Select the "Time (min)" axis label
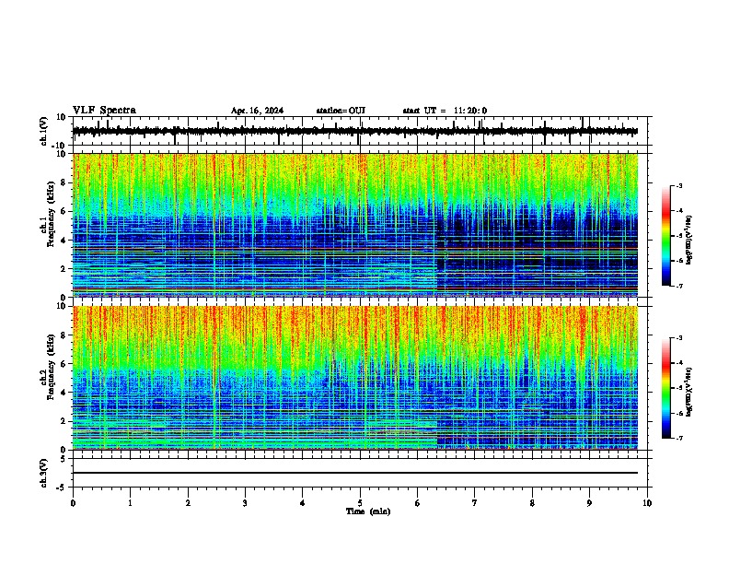 368,511
